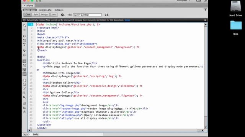Click 'background' parameter on line 8
Viewport: 245px width, 137px height.
[x=124, y=47]
